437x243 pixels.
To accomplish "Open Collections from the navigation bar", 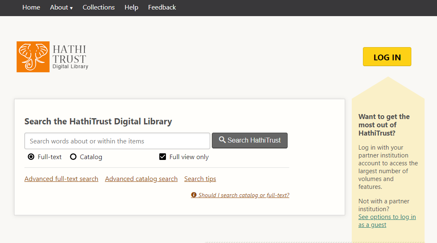I will pyautogui.click(x=98, y=7).
